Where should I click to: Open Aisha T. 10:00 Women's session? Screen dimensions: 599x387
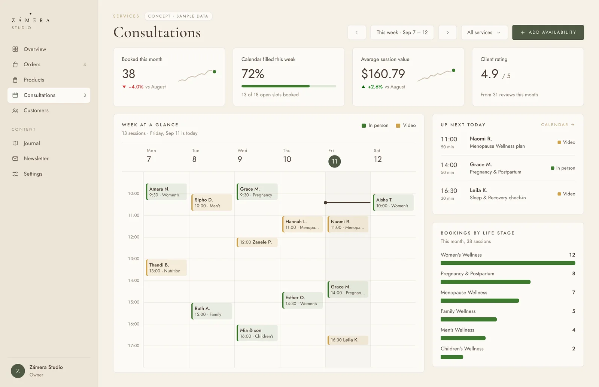pyautogui.click(x=393, y=203)
